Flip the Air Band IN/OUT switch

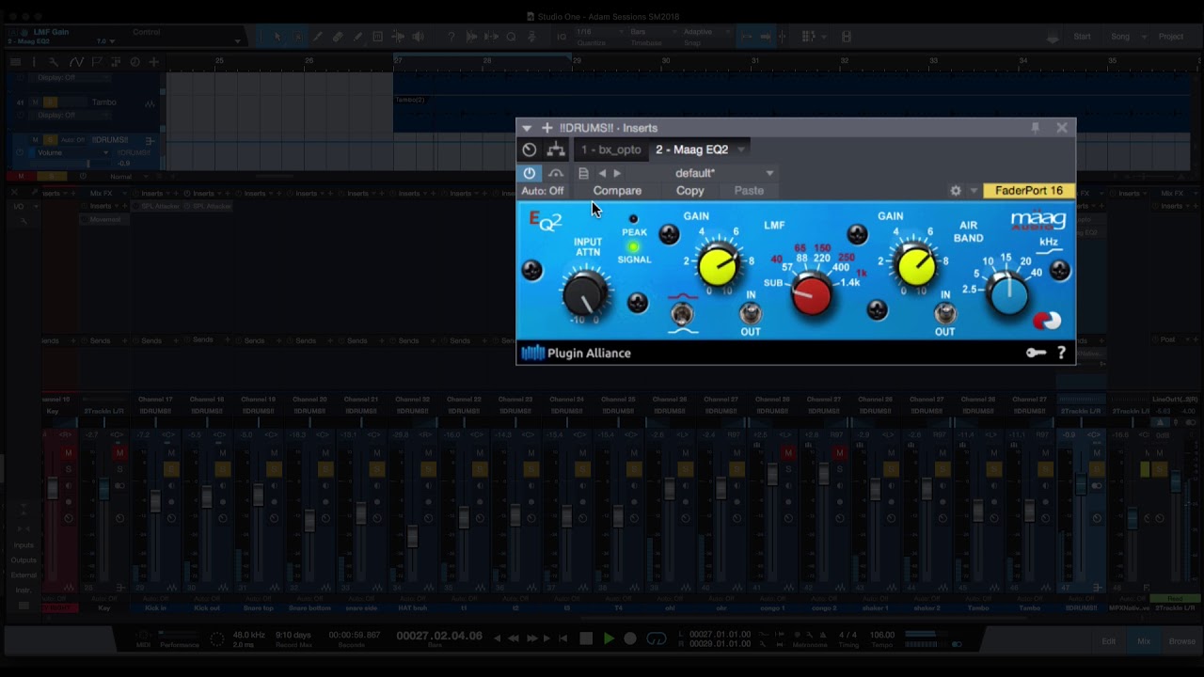[945, 314]
